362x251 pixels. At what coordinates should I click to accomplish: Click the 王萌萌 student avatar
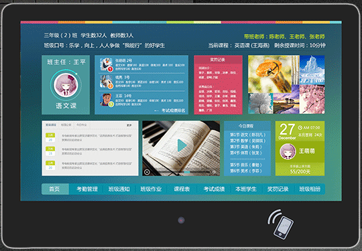tap(288, 152)
